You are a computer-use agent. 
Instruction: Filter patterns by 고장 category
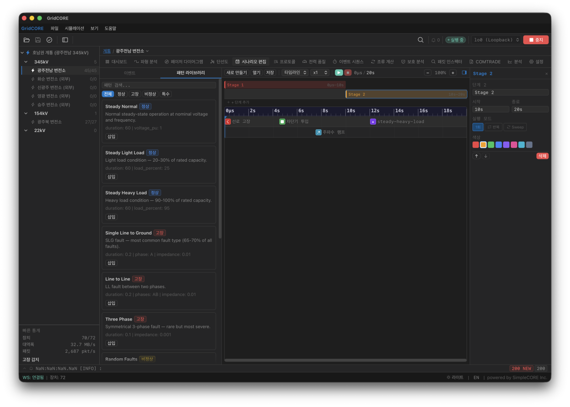(x=135, y=94)
